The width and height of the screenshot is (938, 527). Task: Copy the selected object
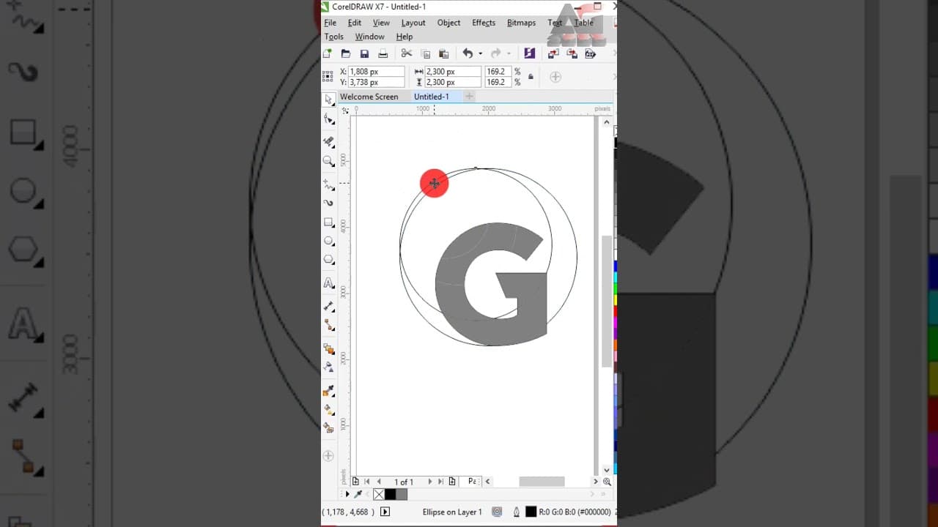pyautogui.click(x=425, y=53)
